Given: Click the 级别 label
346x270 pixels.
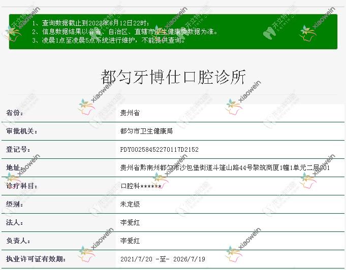Looking at the screenshot, I should click(x=15, y=205).
